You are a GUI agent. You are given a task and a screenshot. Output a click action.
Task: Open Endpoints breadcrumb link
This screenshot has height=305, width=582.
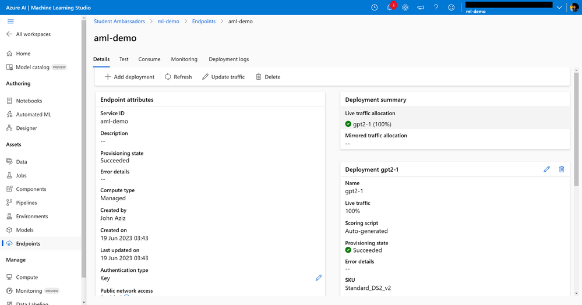[204, 21]
